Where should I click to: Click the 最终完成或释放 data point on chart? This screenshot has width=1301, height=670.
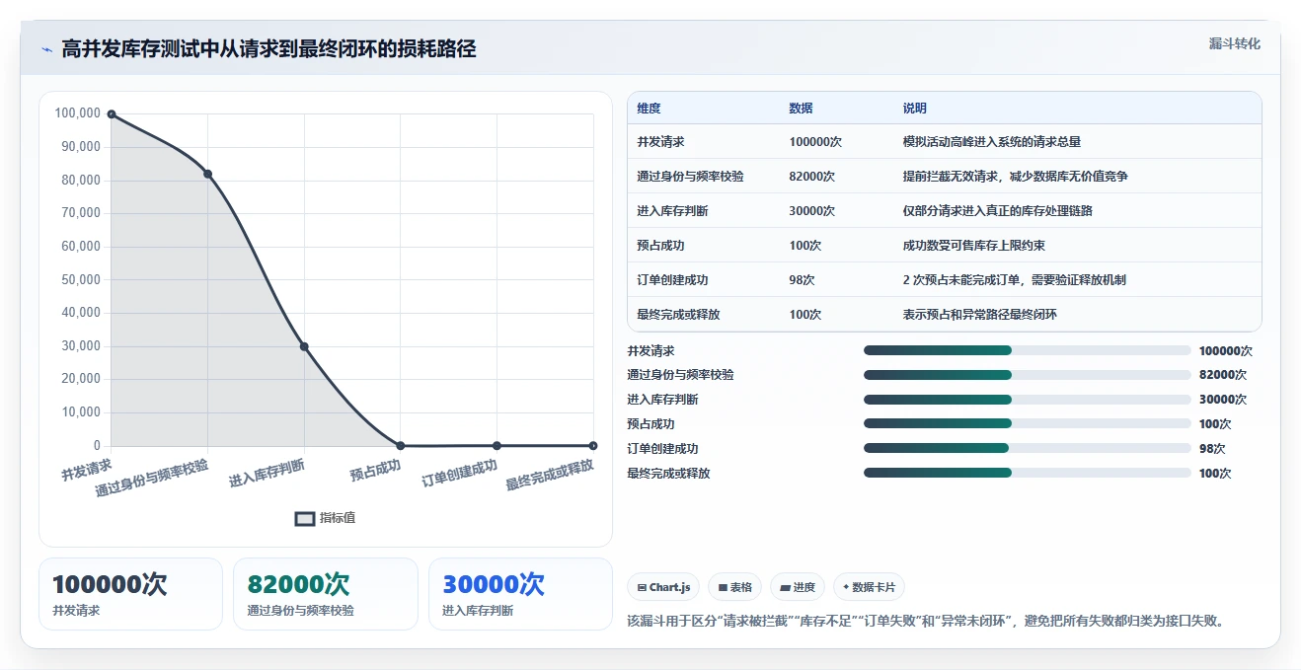[x=592, y=446]
